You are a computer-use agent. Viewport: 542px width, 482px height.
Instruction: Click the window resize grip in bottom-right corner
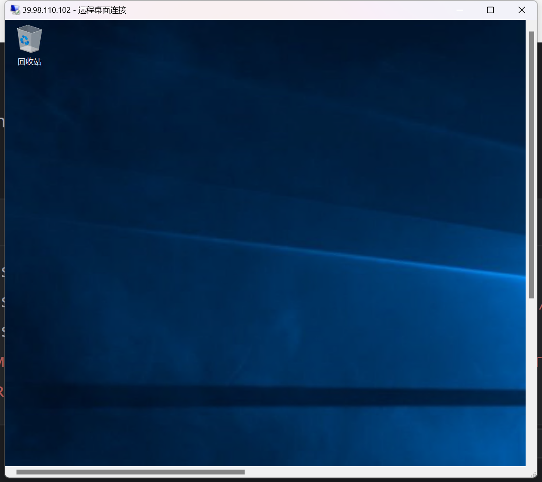(534, 474)
